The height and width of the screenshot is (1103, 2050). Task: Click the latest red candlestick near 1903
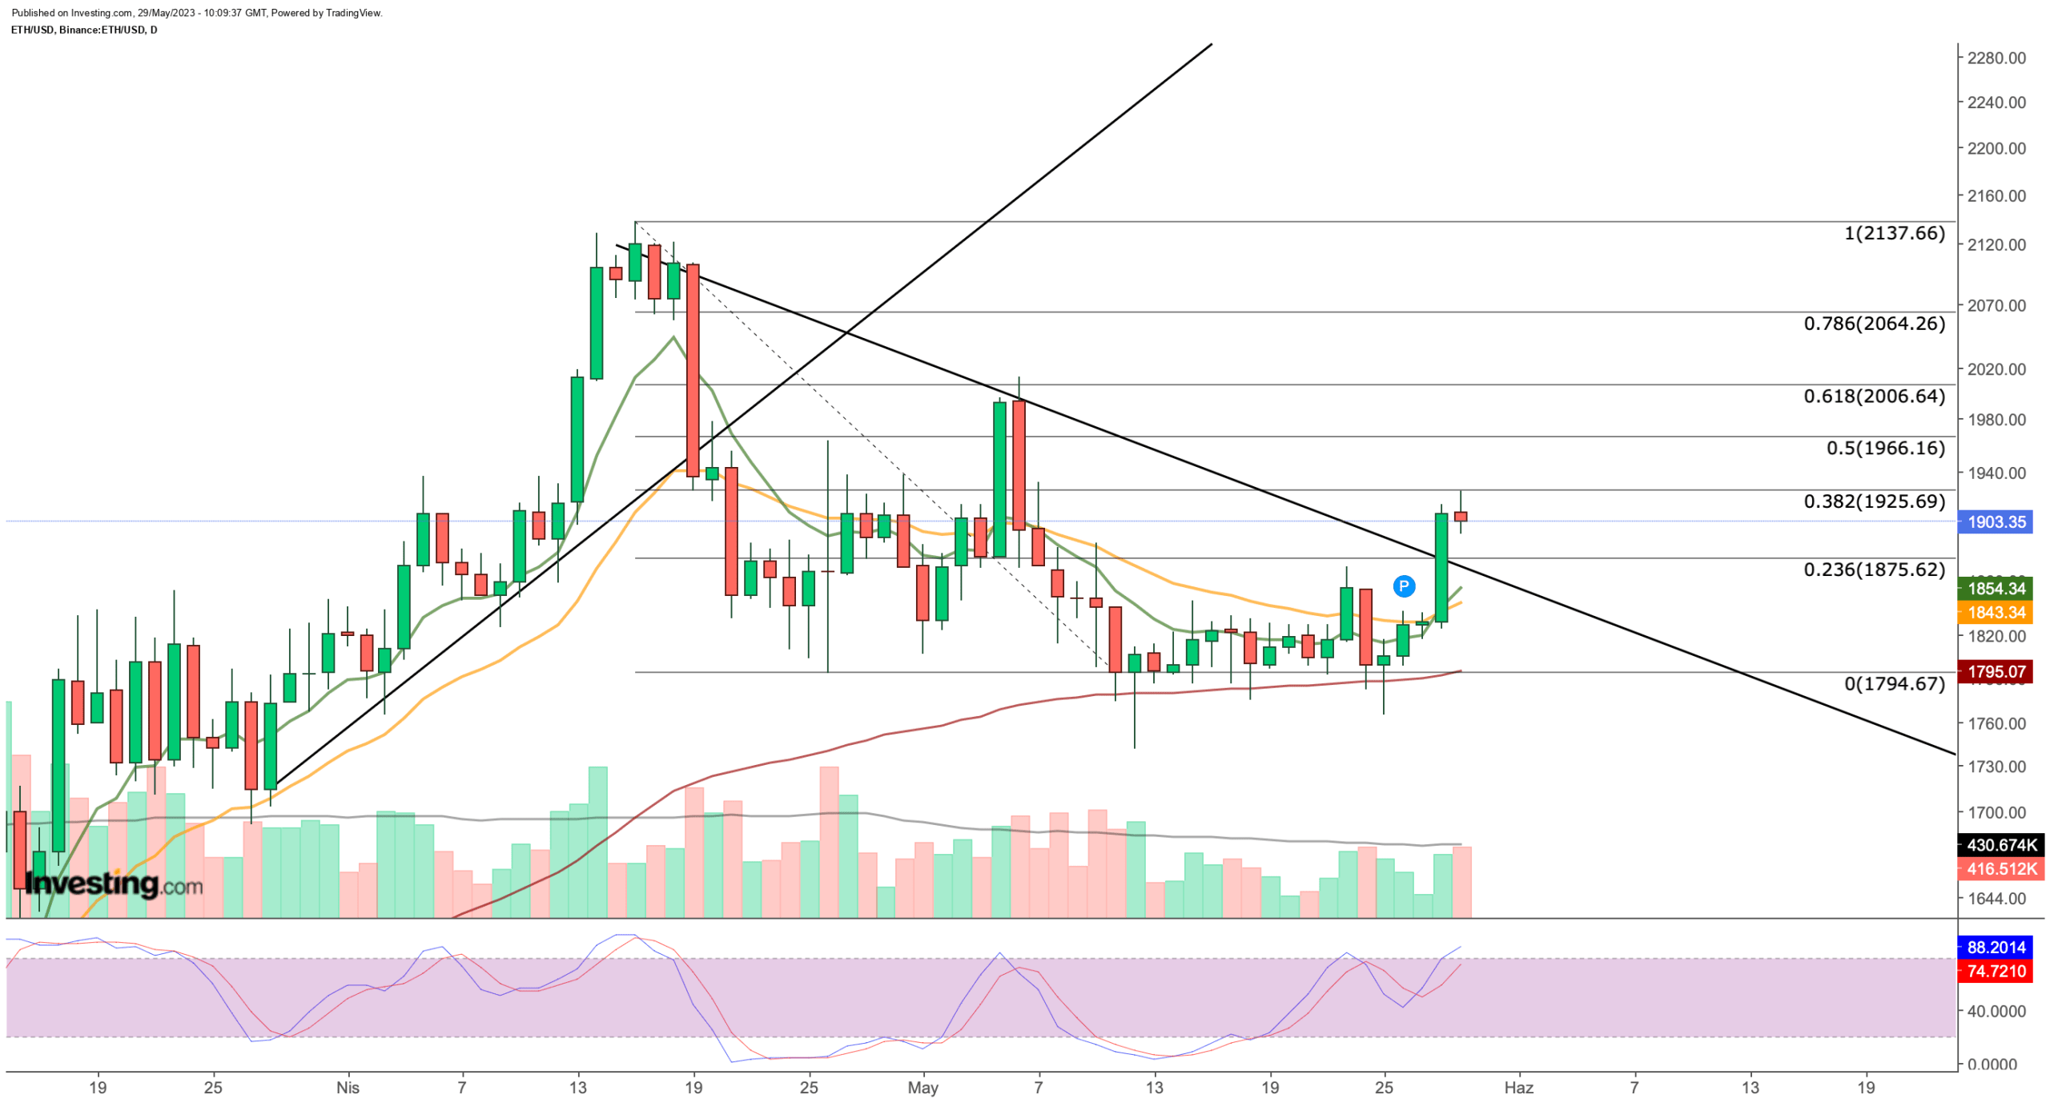(x=1461, y=517)
